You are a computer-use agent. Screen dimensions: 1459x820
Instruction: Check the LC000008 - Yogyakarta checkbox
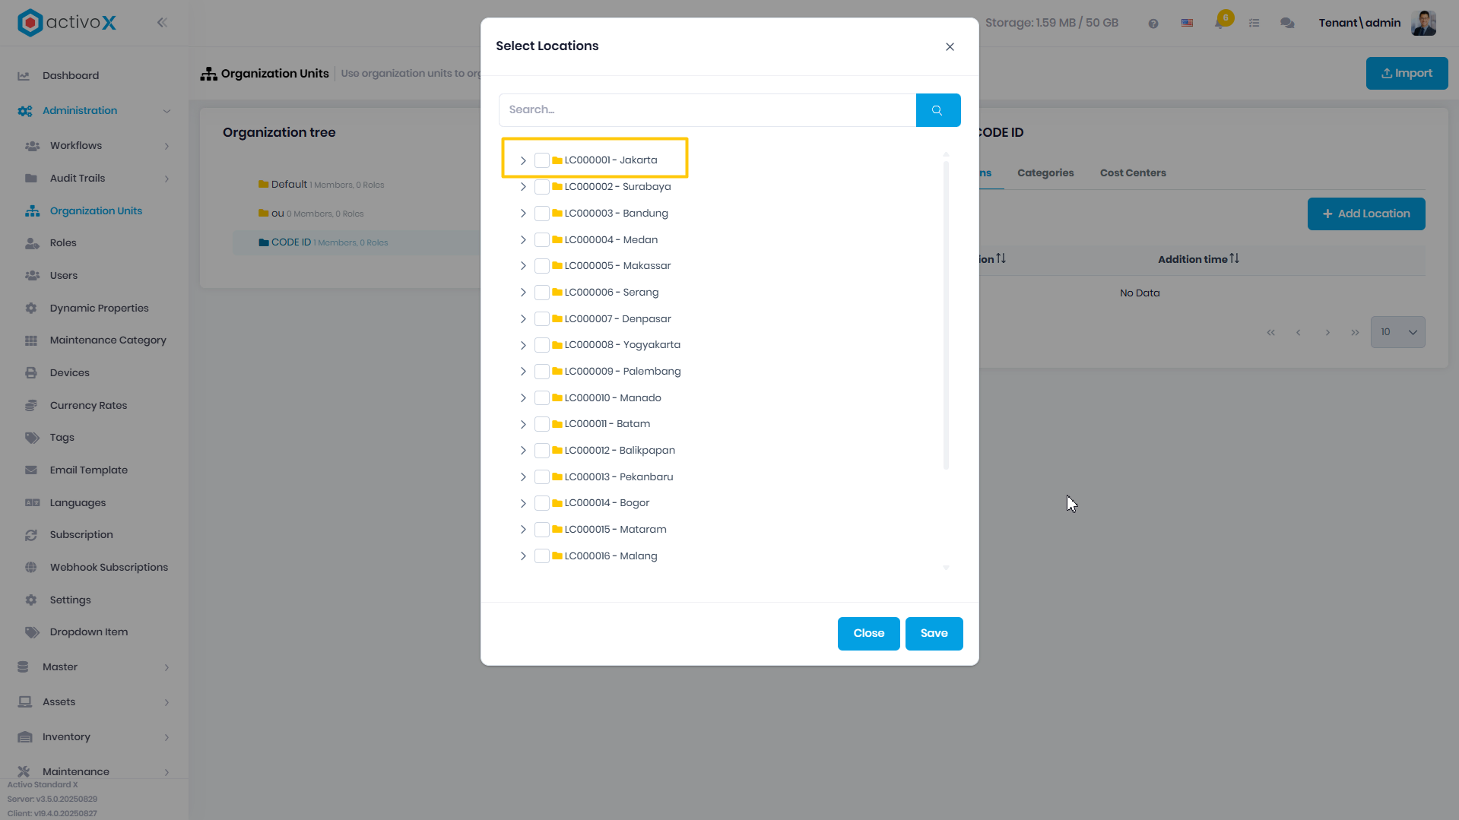542,345
